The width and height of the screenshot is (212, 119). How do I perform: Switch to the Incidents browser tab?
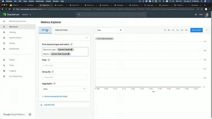coord(60,5)
